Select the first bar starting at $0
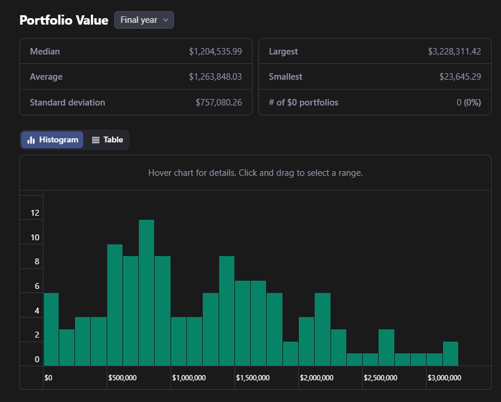Viewport: 501px width, 402px height. [x=51, y=329]
